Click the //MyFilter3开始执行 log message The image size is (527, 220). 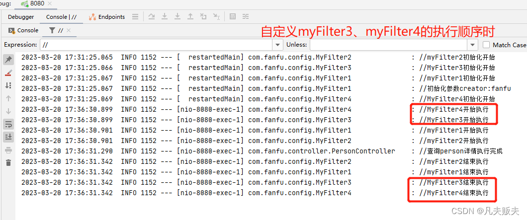[454, 120]
